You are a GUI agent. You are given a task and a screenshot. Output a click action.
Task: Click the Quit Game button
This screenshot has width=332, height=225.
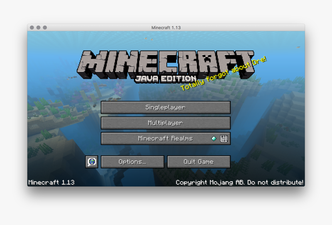pyautogui.click(x=199, y=162)
